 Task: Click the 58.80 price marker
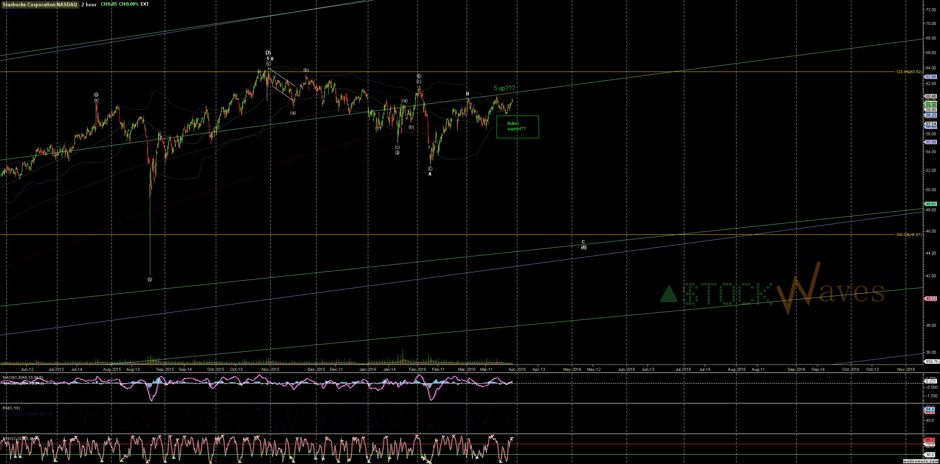click(931, 110)
